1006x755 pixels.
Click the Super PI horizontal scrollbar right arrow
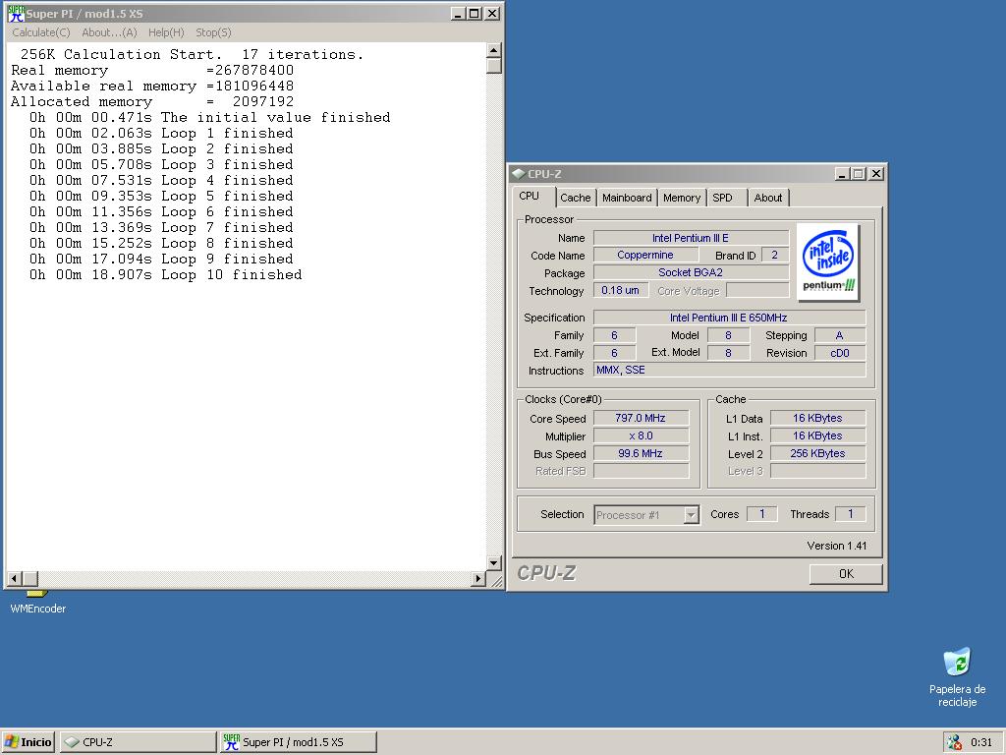point(478,578)
